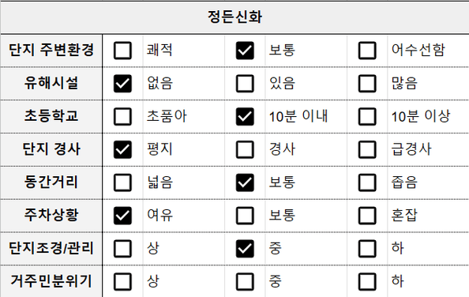Select the 좁음 checkbox
The height and width of the screenshot is (297, 469).
pyautogui.click(x=367, y=182)
